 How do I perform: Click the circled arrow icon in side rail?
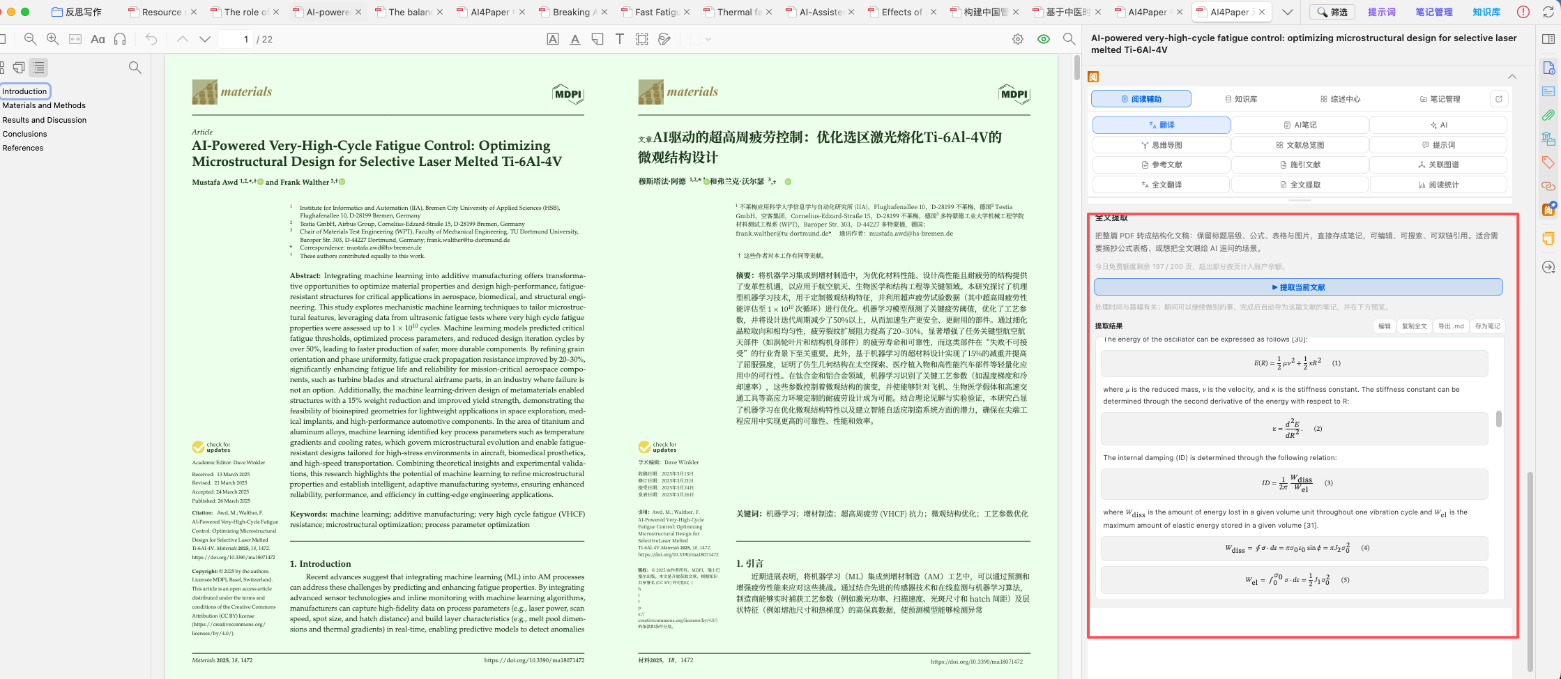[1548, 267]
